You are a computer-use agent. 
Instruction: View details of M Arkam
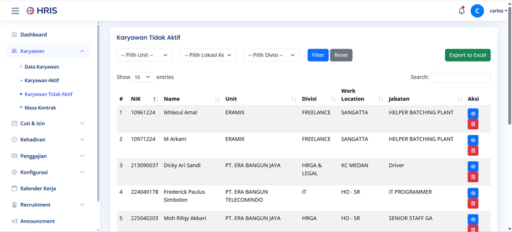[x=473, y=140]
